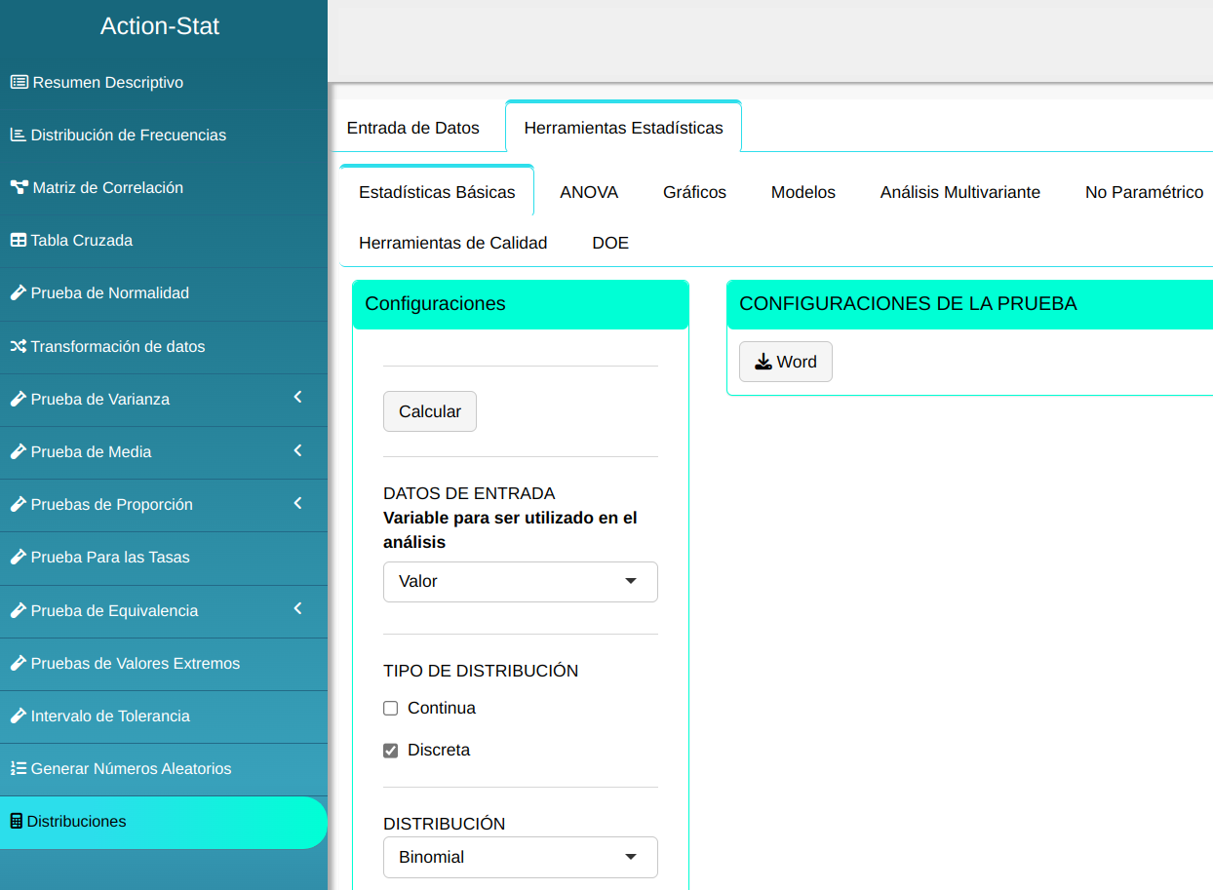
Task: Click the Generar Números Aleatorios list icon
Action: coord(18,769)
